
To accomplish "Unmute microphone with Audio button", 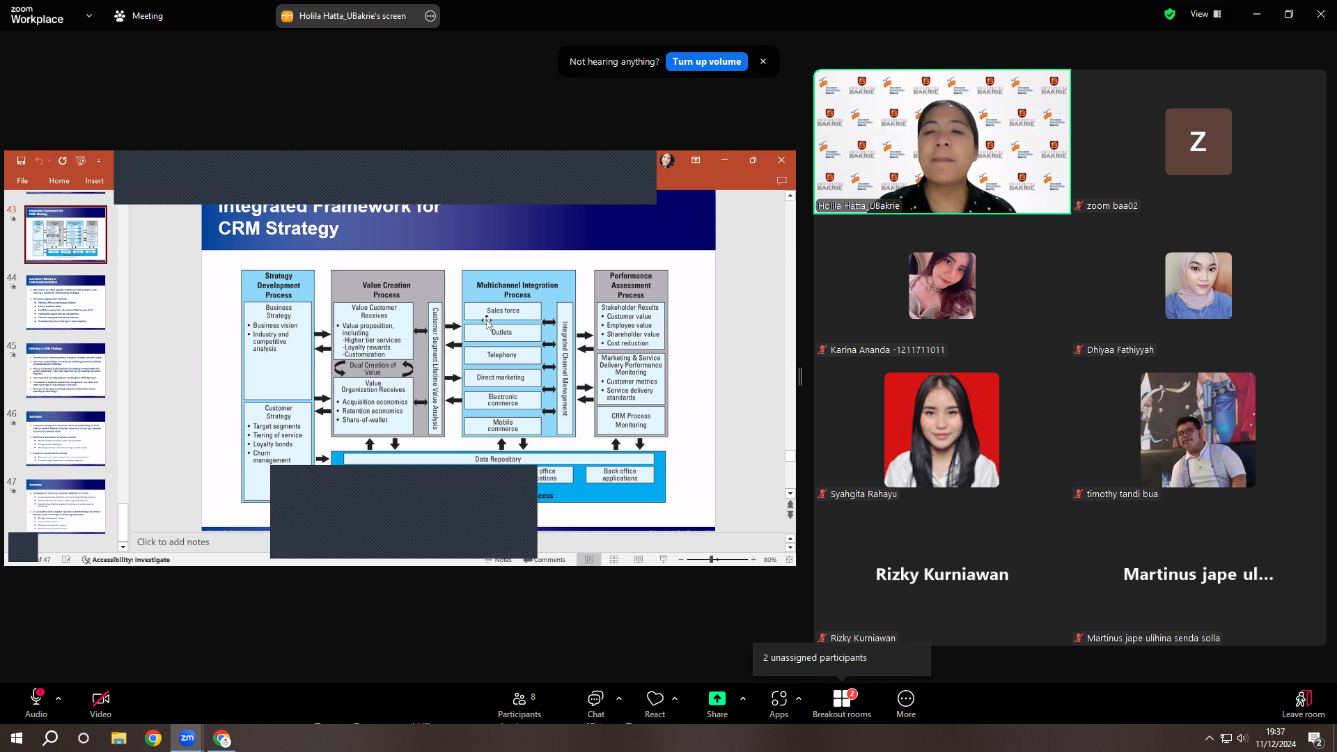I will coord(36,703).
